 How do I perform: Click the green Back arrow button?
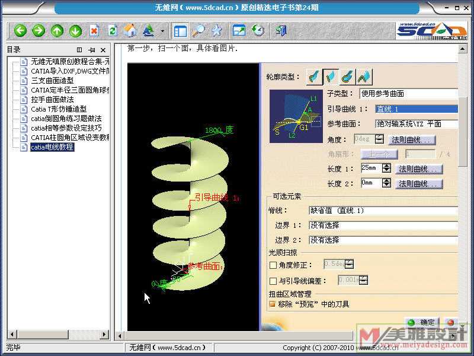pyautogui.click(x=21, y=30)
